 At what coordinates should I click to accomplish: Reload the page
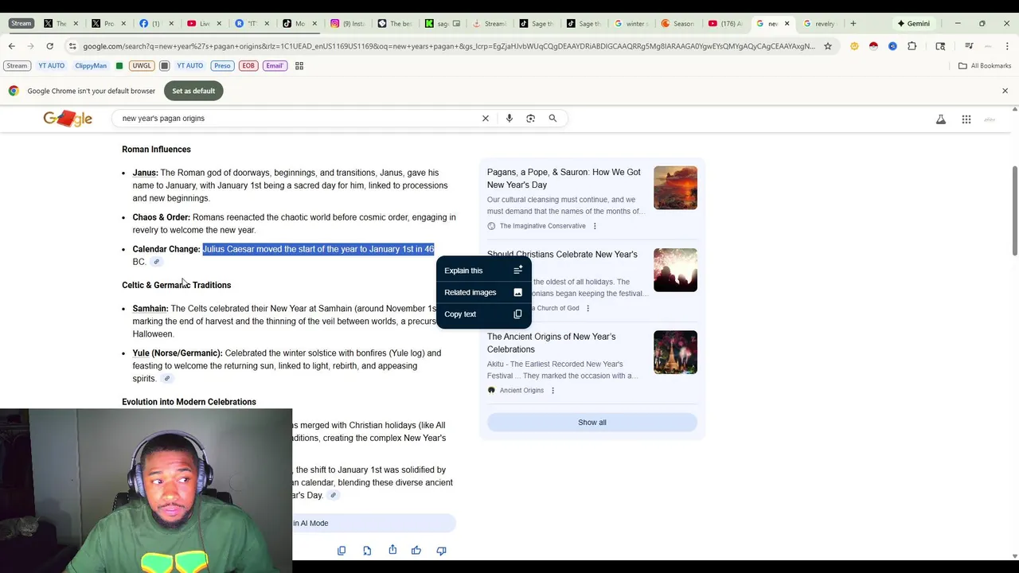49,46
